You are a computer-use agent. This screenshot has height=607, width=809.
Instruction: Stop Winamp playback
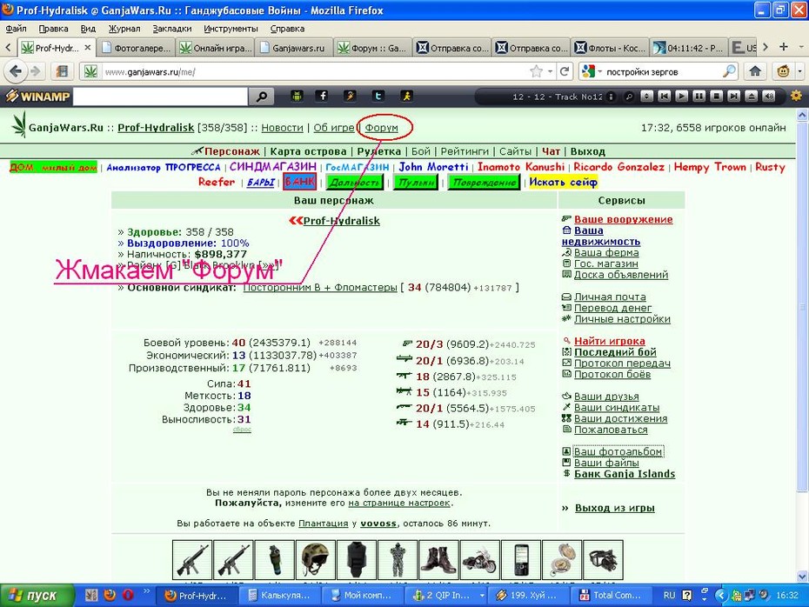tap(716, 97)
